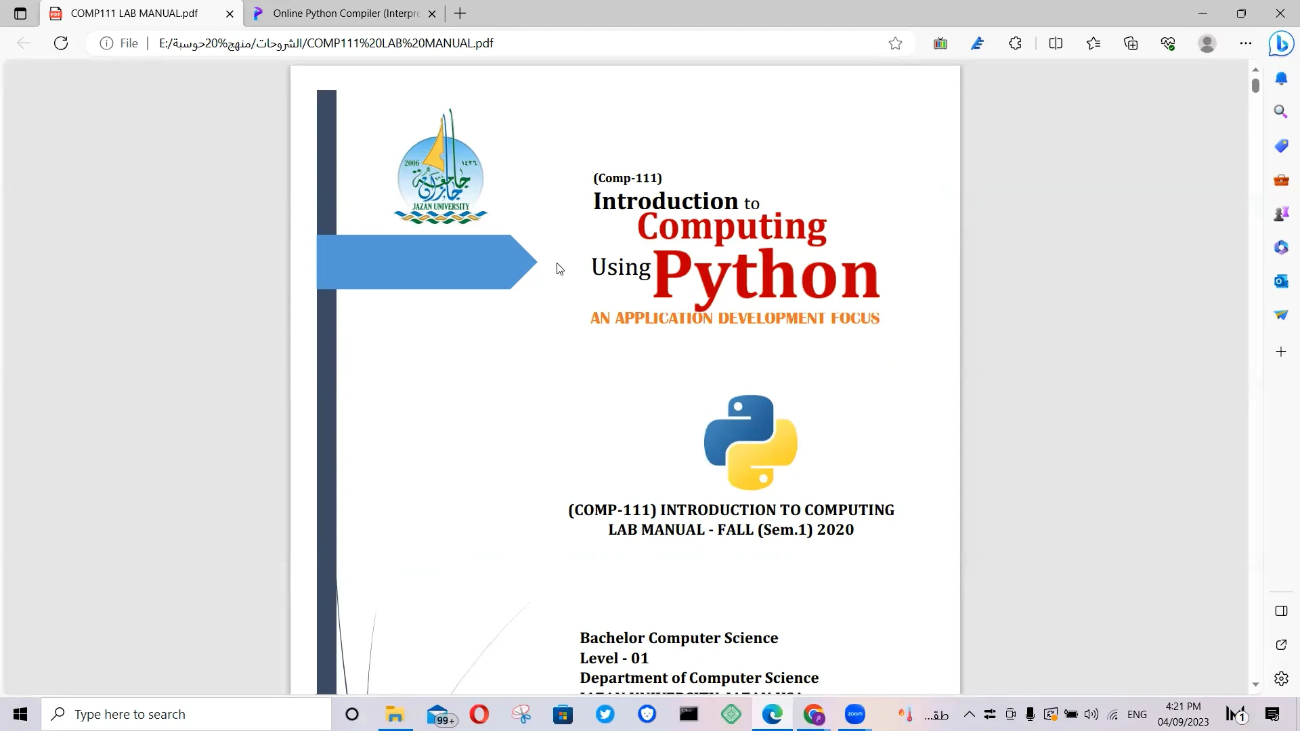The image size is (1300, 731).
Task: Open the Games sidebar icon
Action: [1282, 213]
